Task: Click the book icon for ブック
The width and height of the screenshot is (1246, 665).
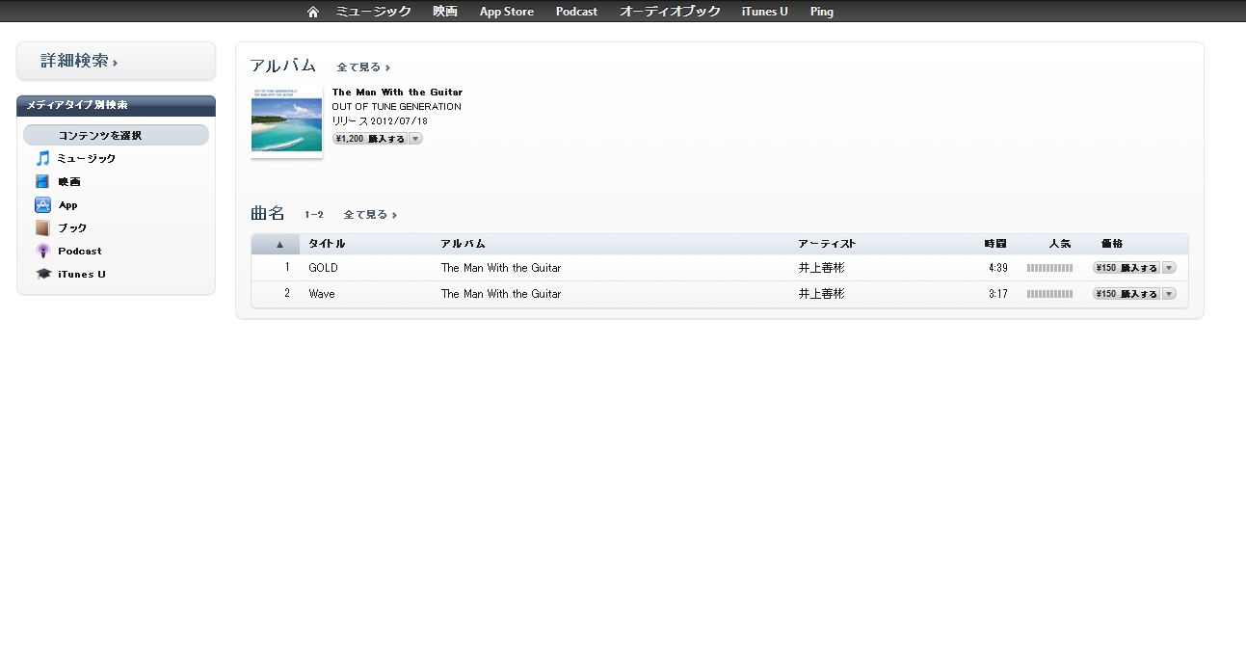Action: pos(42,227)
